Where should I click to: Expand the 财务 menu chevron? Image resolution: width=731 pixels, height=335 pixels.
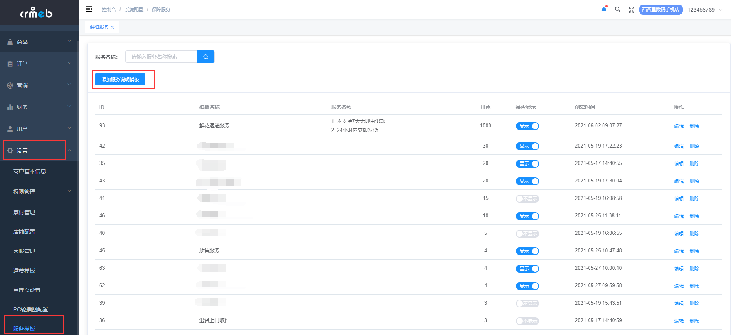coord(69,106)
